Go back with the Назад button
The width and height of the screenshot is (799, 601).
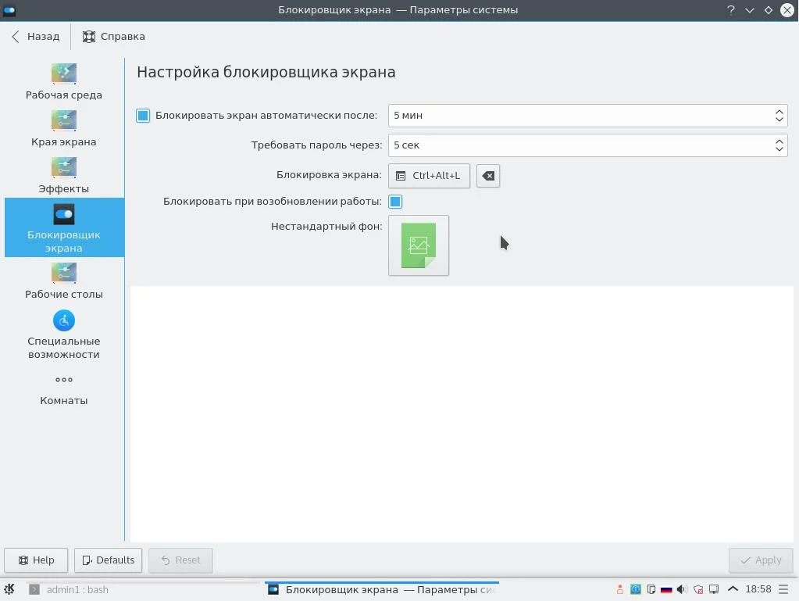[36, 36]
